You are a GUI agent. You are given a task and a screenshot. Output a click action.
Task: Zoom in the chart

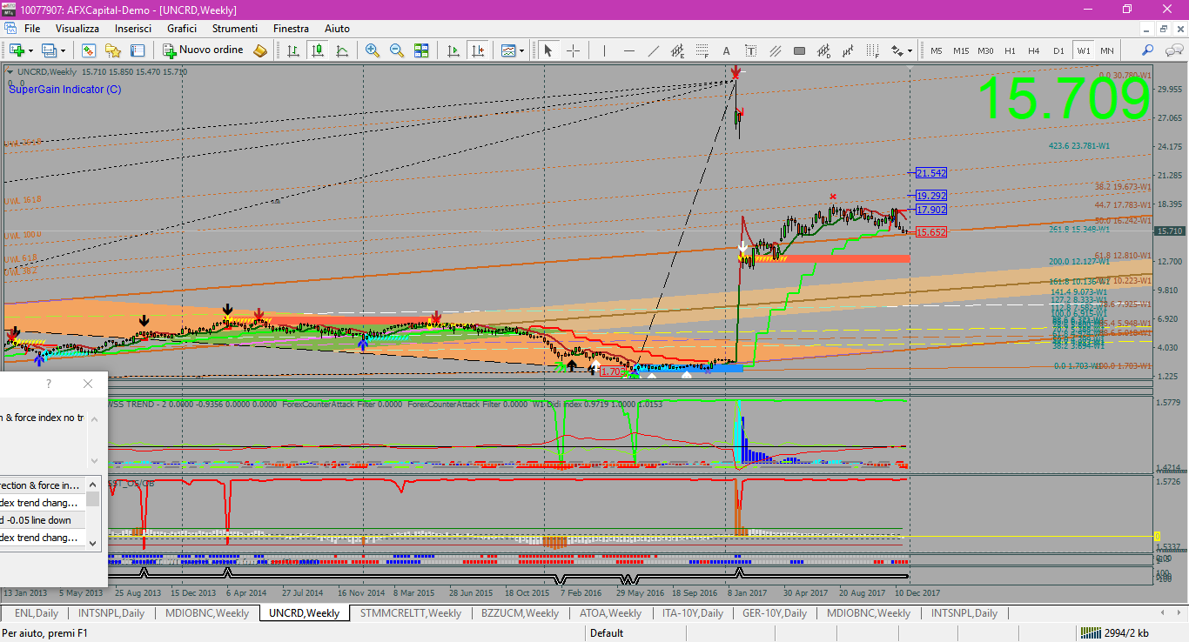tap(373, 50)
